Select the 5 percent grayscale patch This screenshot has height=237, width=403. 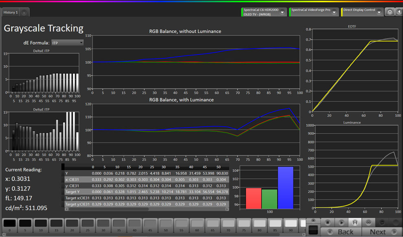click(x=25, y=225)
